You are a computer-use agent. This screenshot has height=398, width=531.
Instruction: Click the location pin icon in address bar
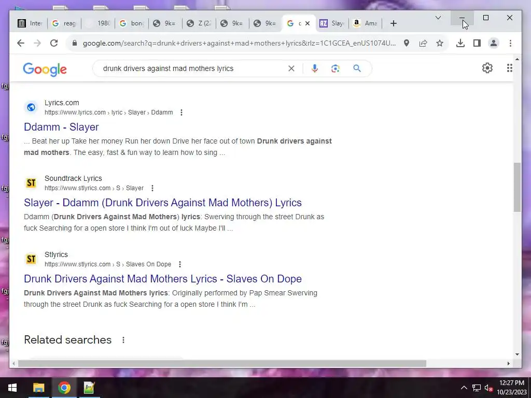click(407, 43)
